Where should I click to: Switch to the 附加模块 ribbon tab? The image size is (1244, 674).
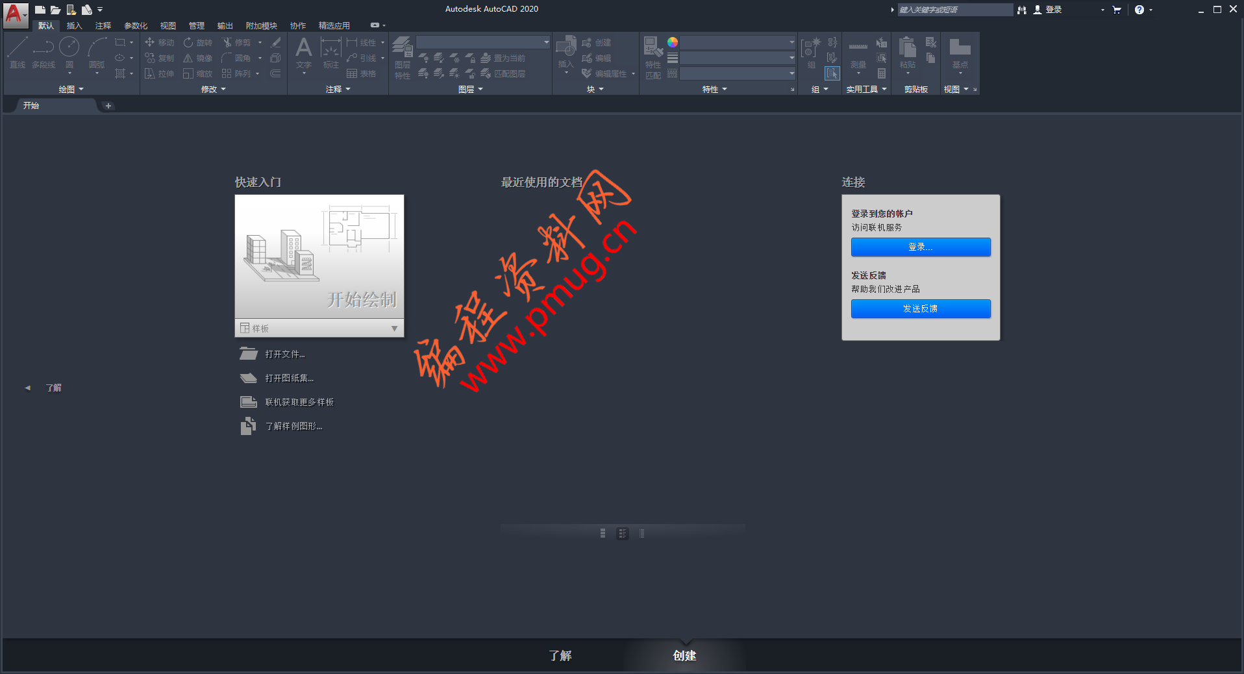coord(262,25)
